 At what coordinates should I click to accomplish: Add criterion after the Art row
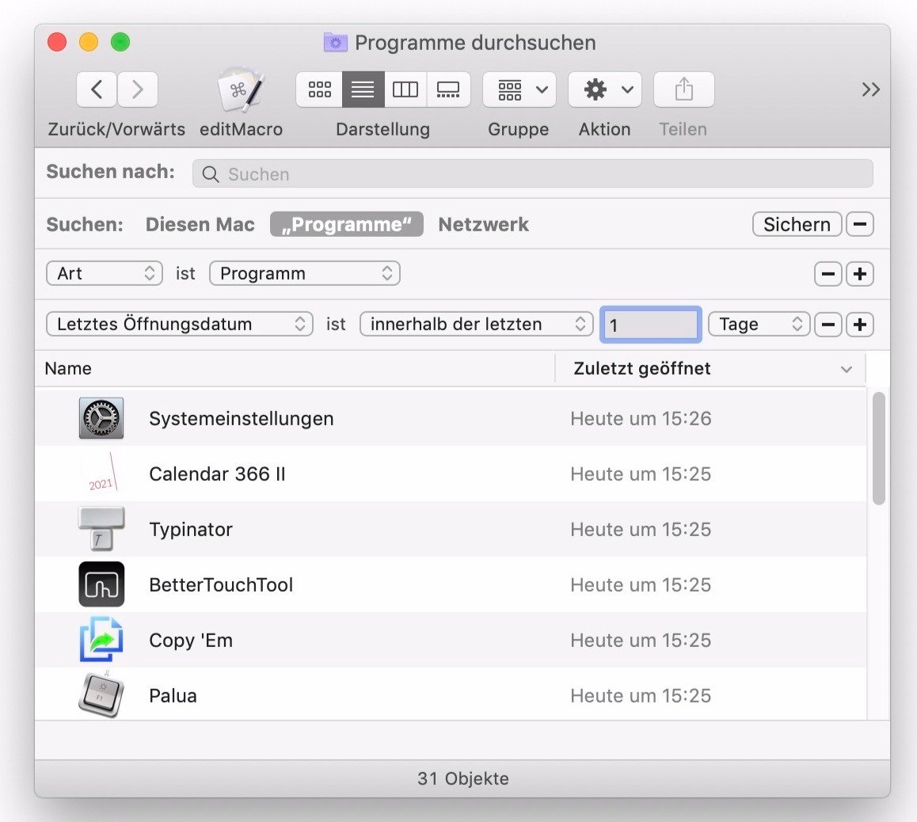pyautogui.click(x=860, y=274)
